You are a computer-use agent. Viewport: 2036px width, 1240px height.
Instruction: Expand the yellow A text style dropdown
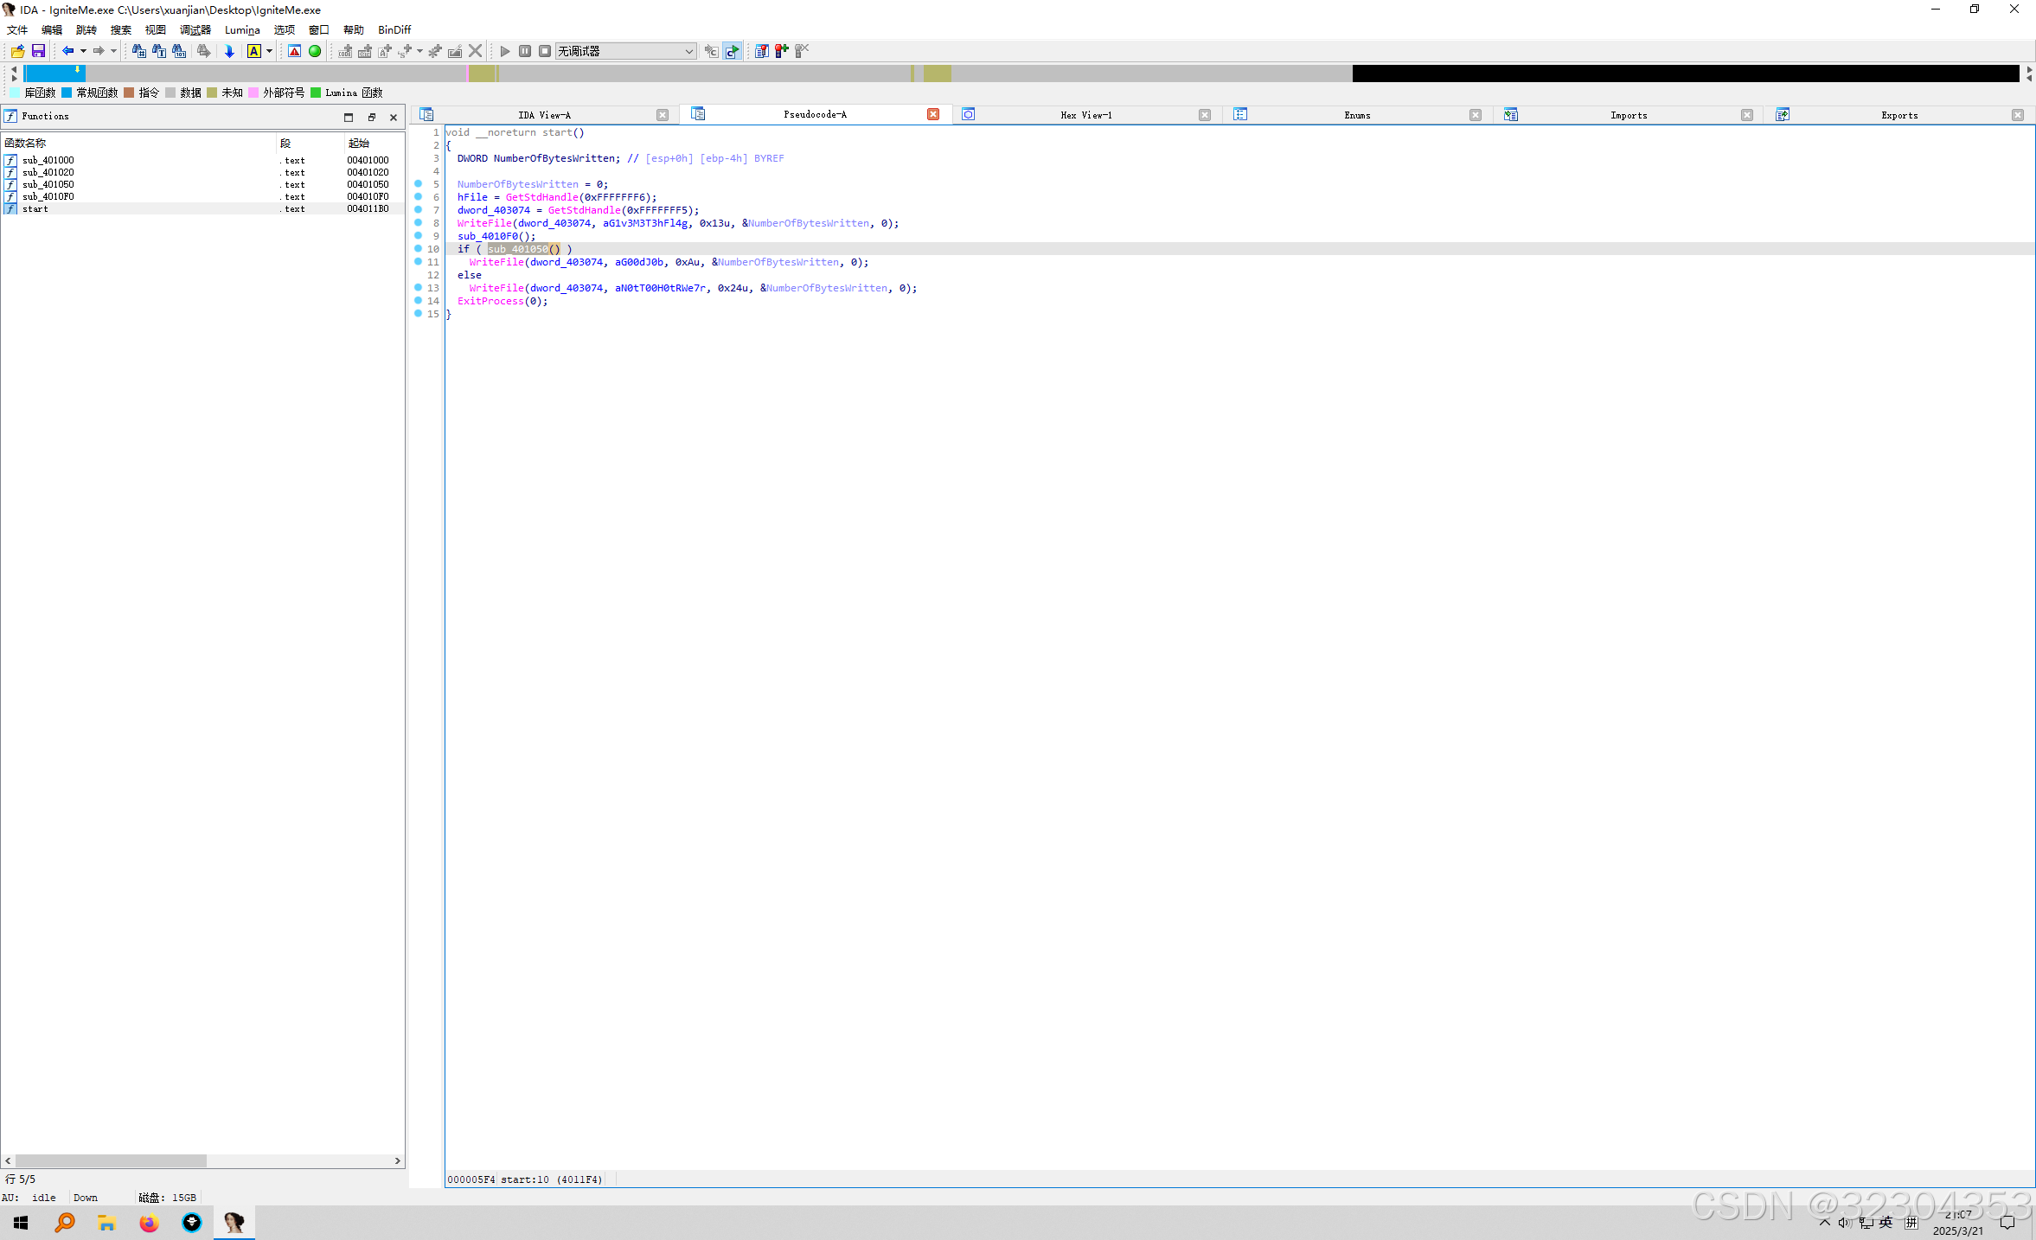[x=269, y=51]
